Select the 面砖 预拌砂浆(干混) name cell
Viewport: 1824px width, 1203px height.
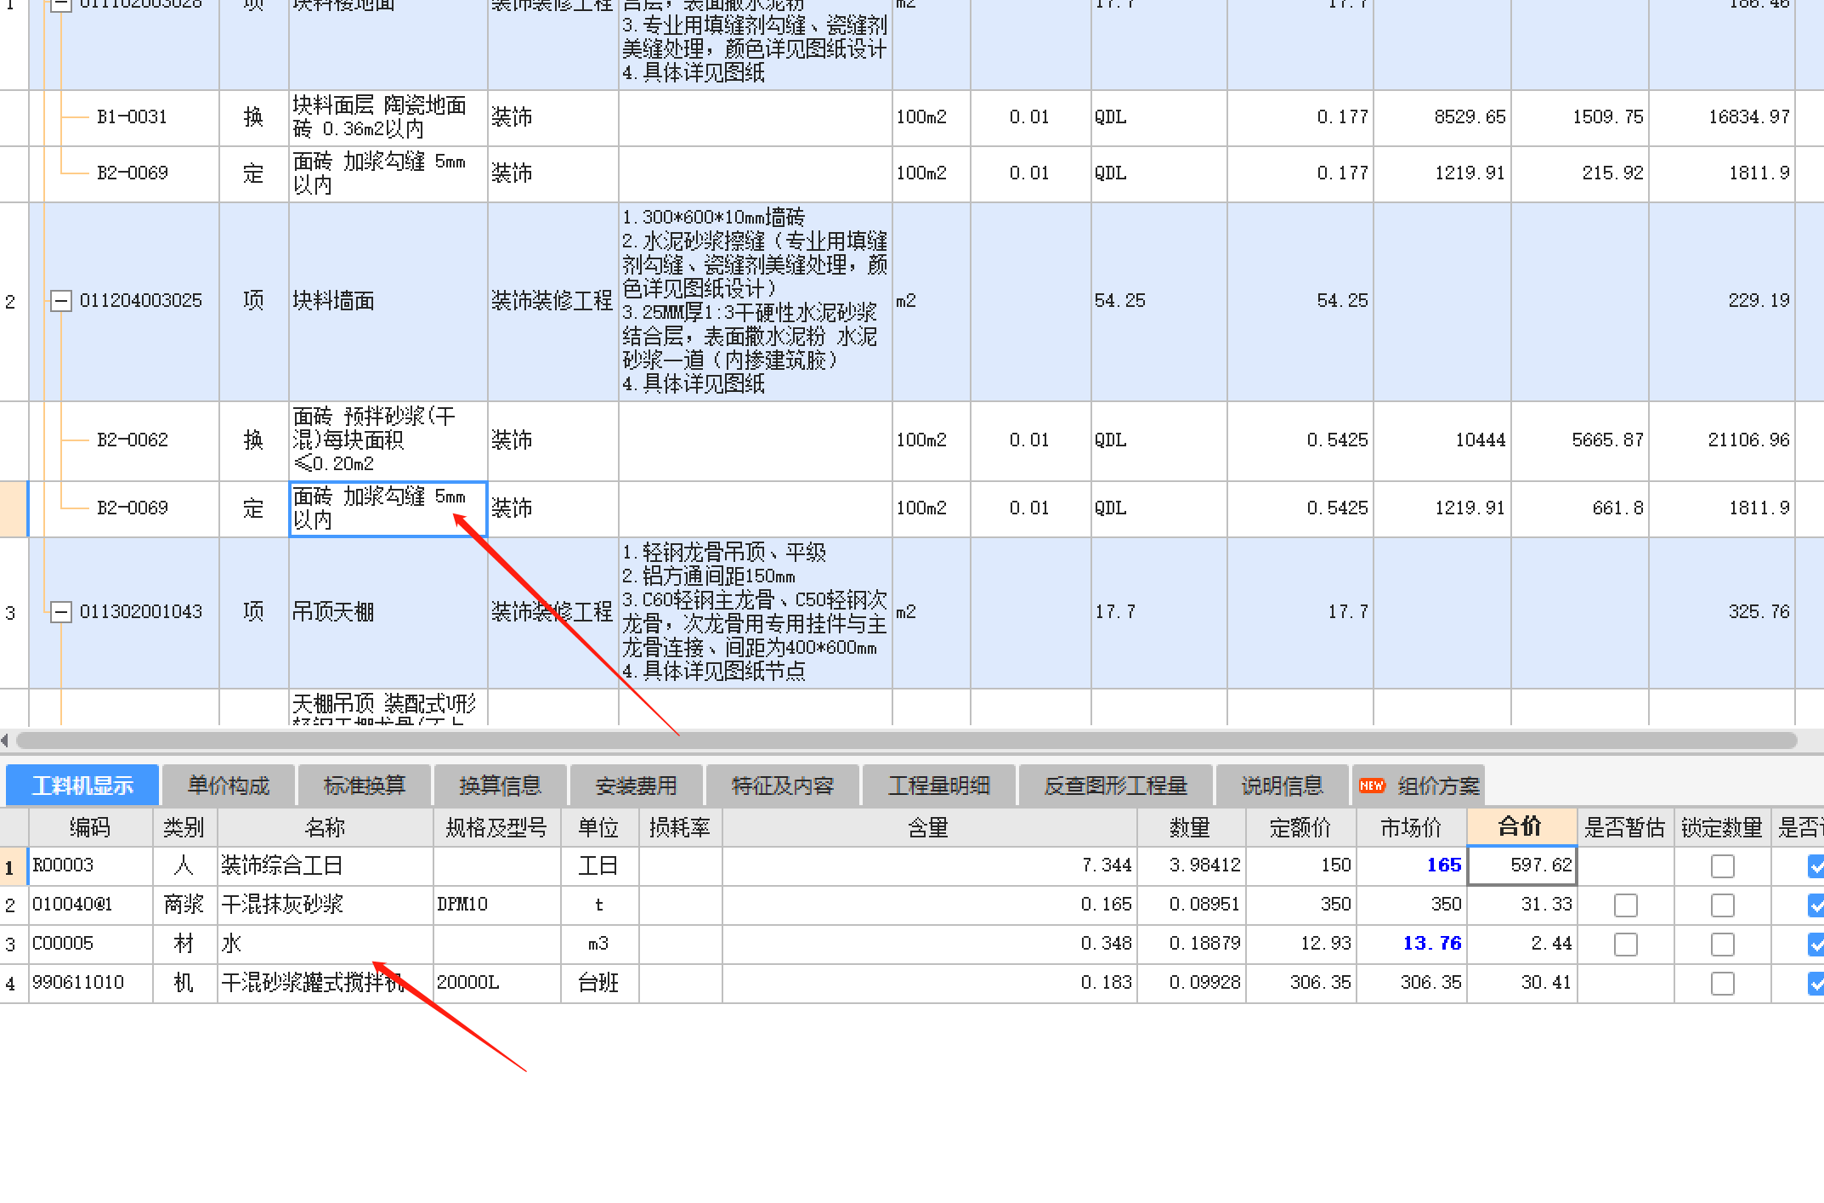pos(388,440)
